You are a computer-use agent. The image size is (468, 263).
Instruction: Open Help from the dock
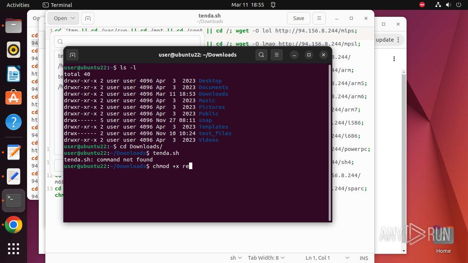tap(14, 122)
